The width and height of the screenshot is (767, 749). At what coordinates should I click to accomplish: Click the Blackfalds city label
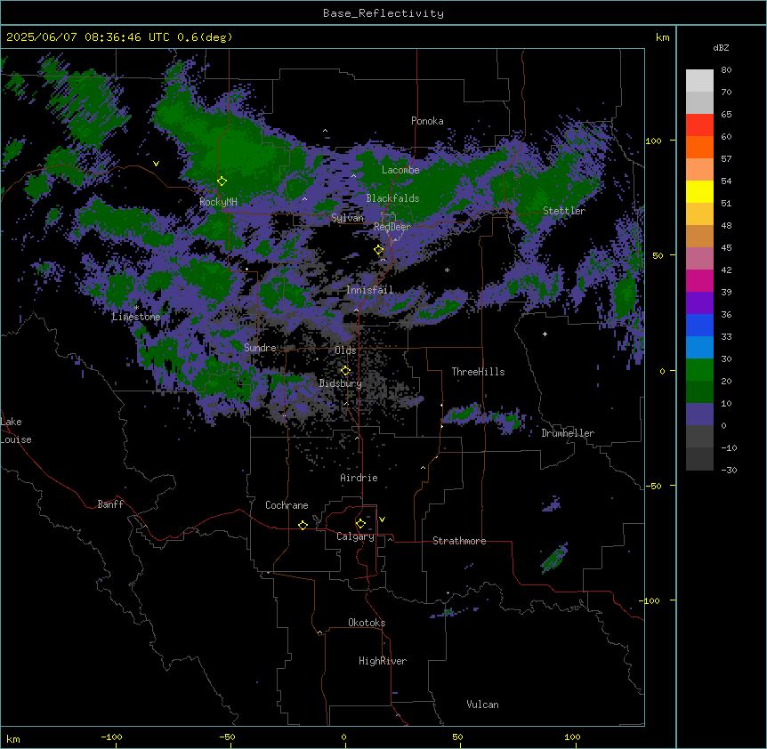click(392, 198)
